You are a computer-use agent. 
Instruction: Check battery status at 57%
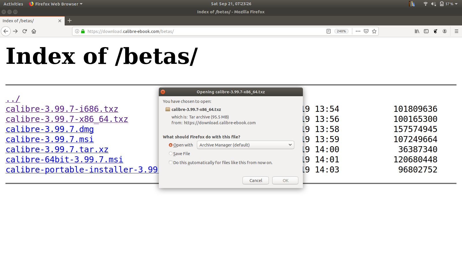[447, 4]
